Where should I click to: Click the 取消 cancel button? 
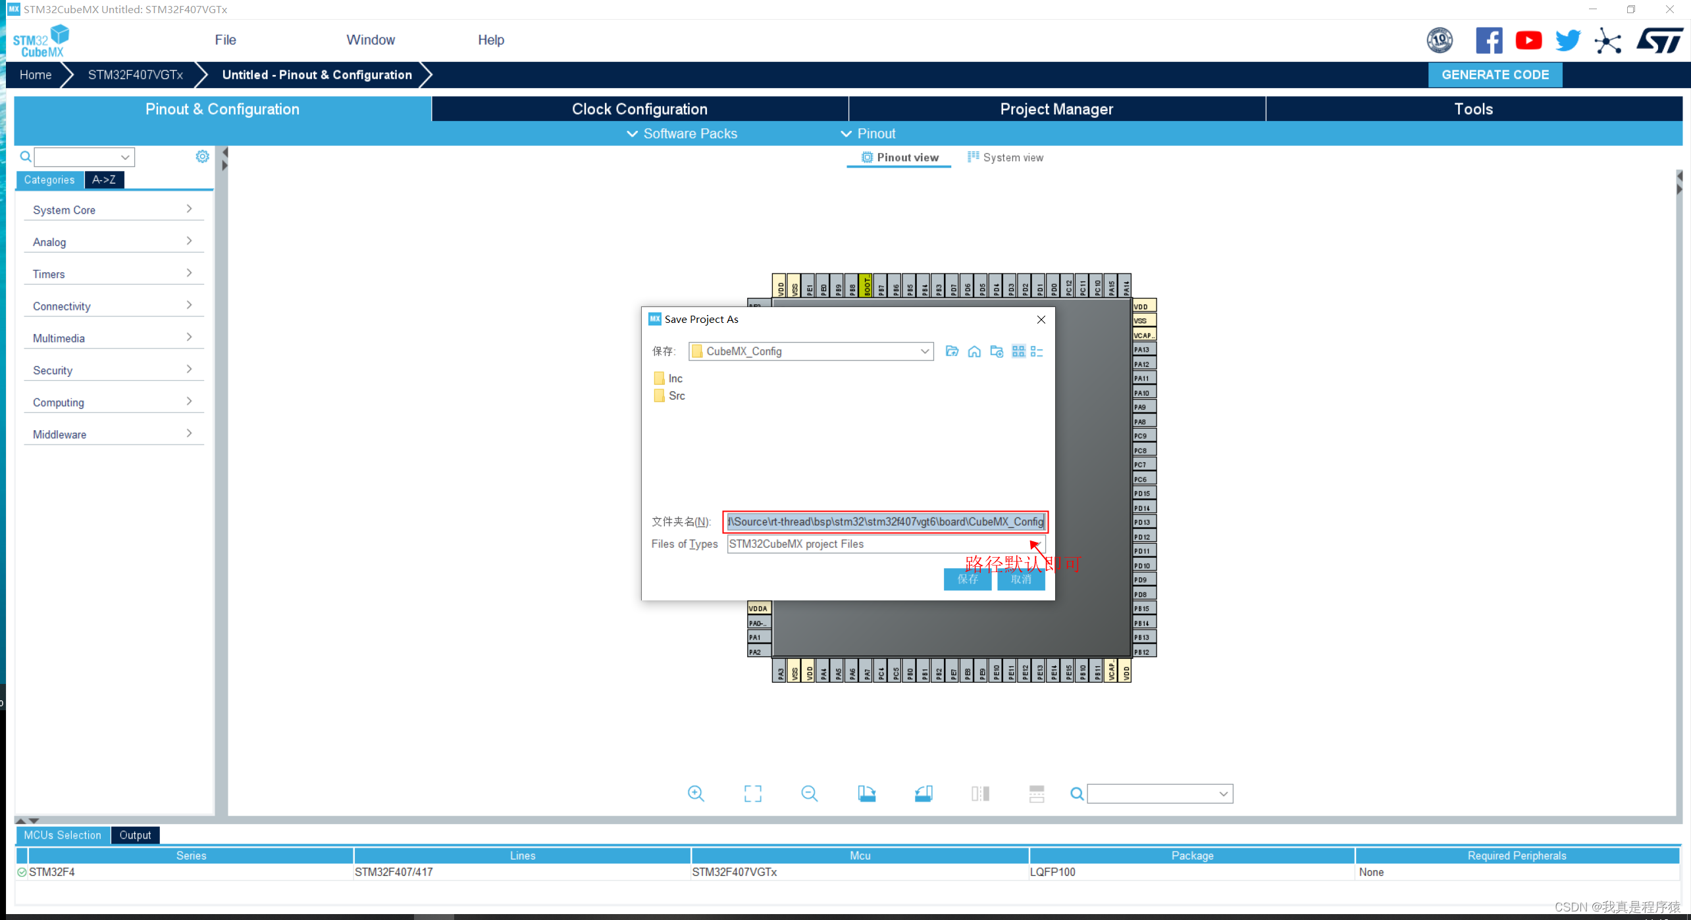(1020, 579)
